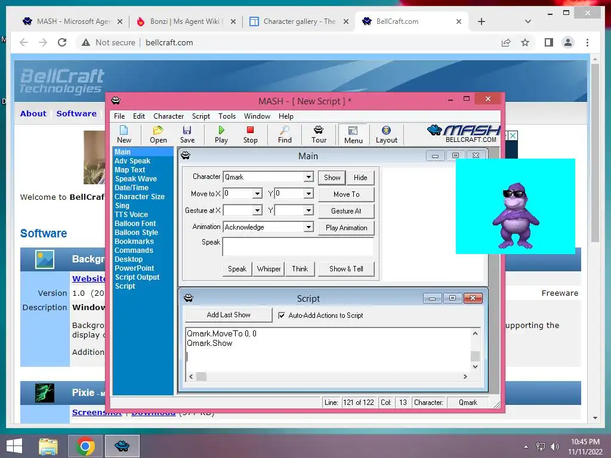Open Chrome three-dot menu
This screenshot has height=458, width=611.
point(587,42)
